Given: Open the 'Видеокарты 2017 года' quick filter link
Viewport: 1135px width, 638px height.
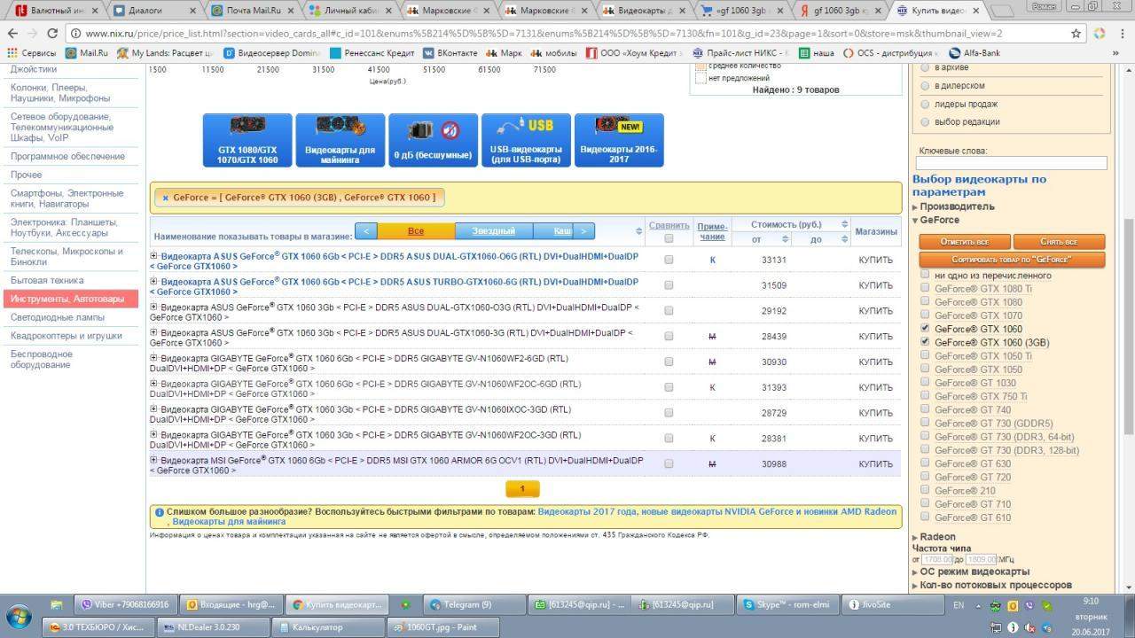Looking at the screenshot, I should pos(587,512).
